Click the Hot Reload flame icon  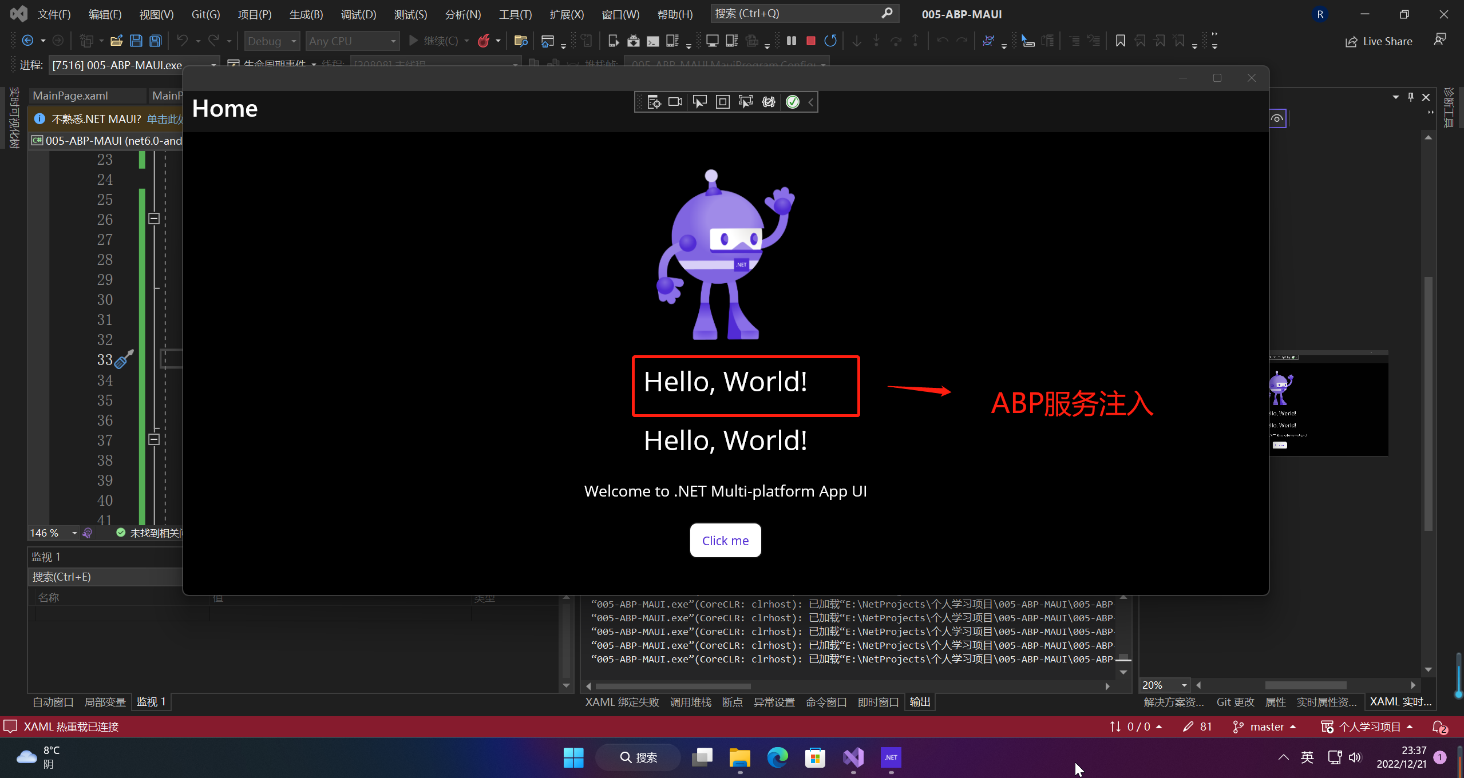click(484, 41)
